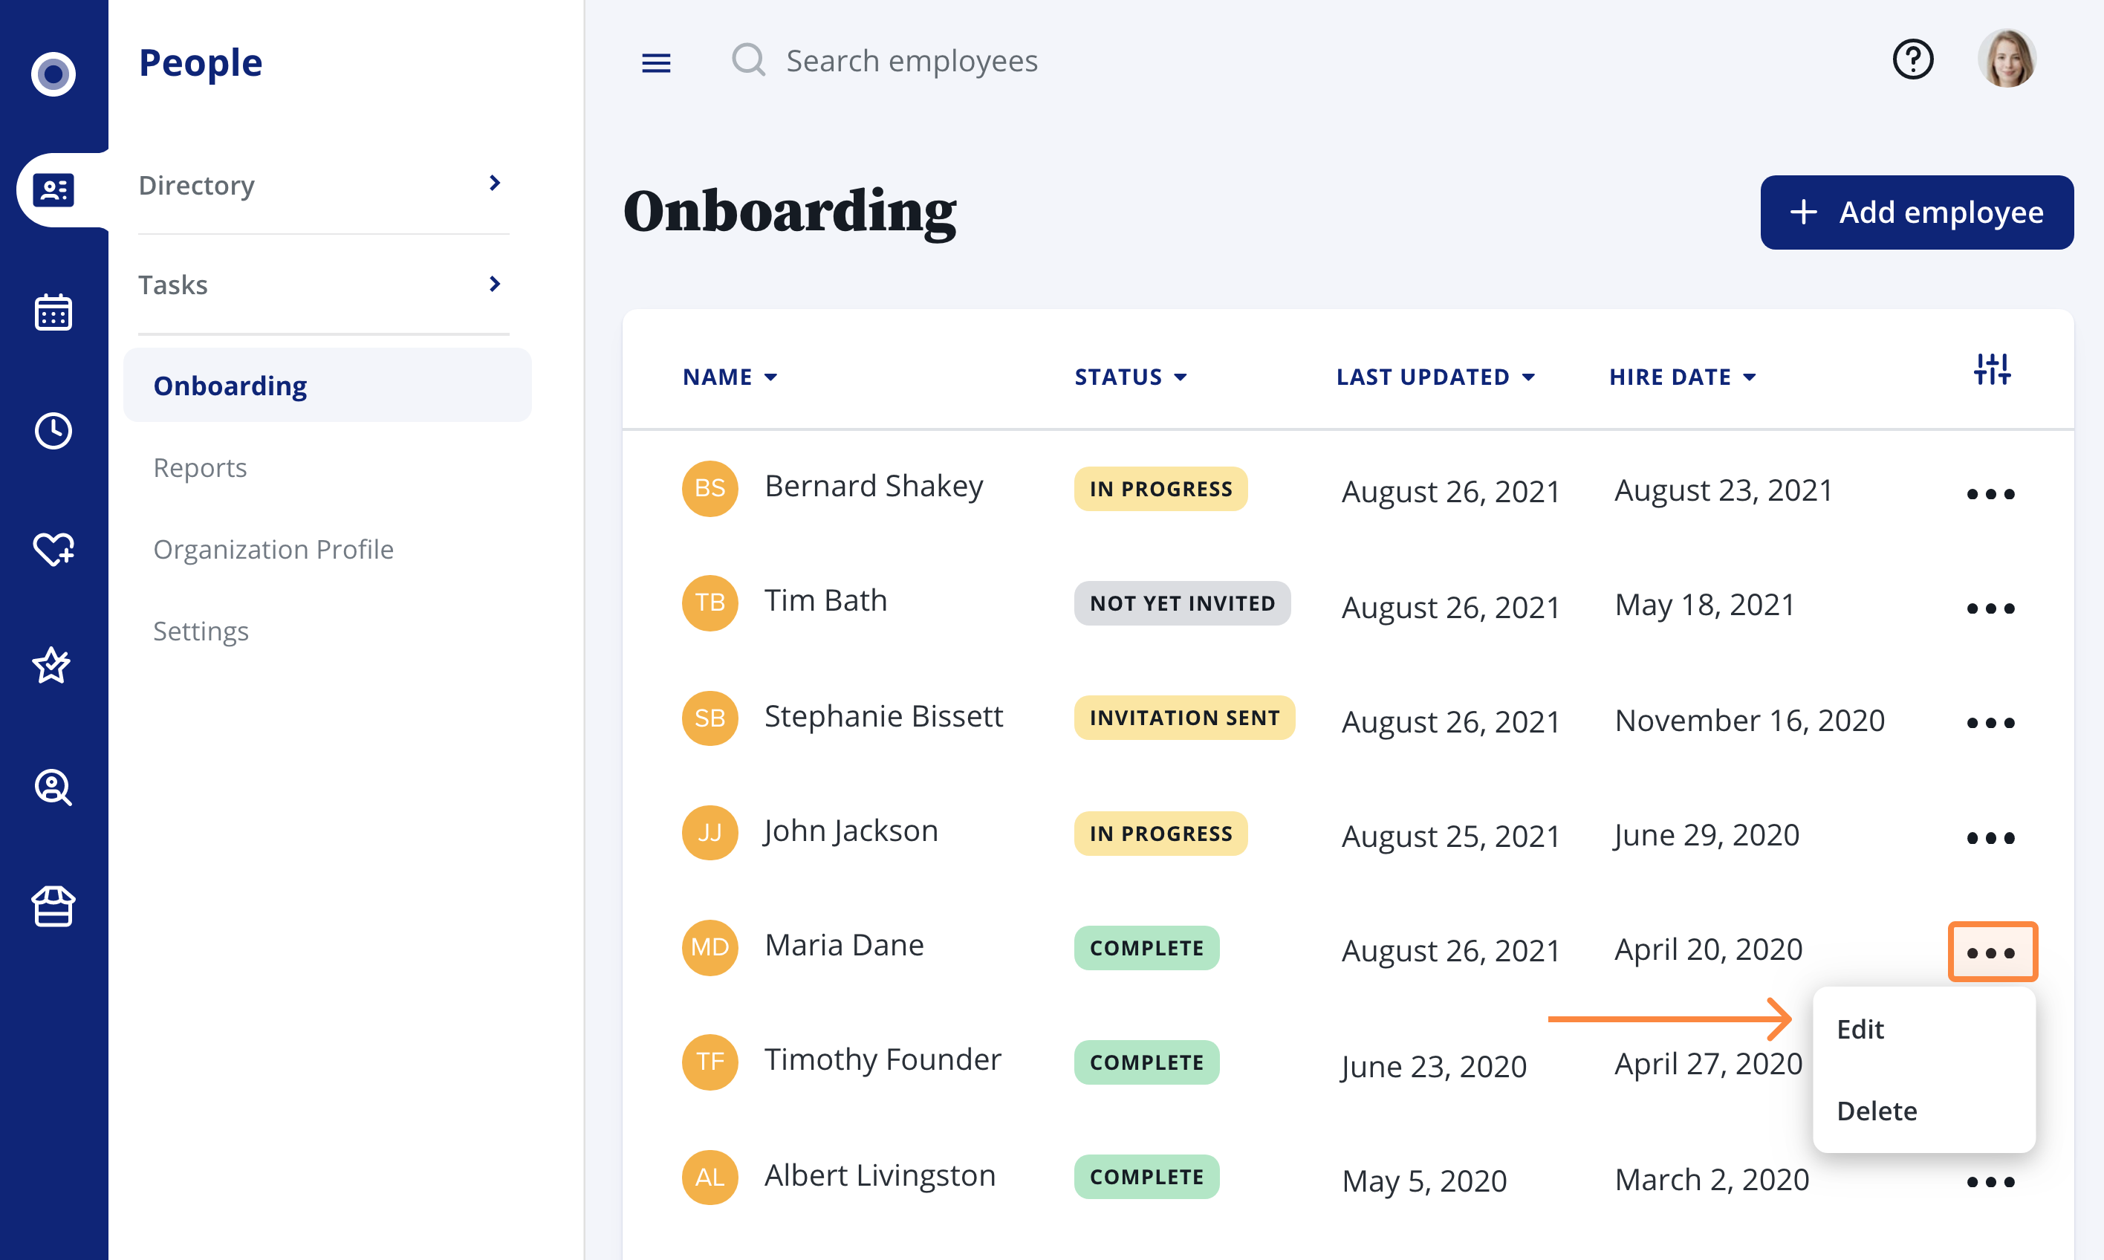Image resolution: width=2104 pixels, height=1260 pixels.
Task: Sort by the NAME column
Action: [x=730, y=377]
